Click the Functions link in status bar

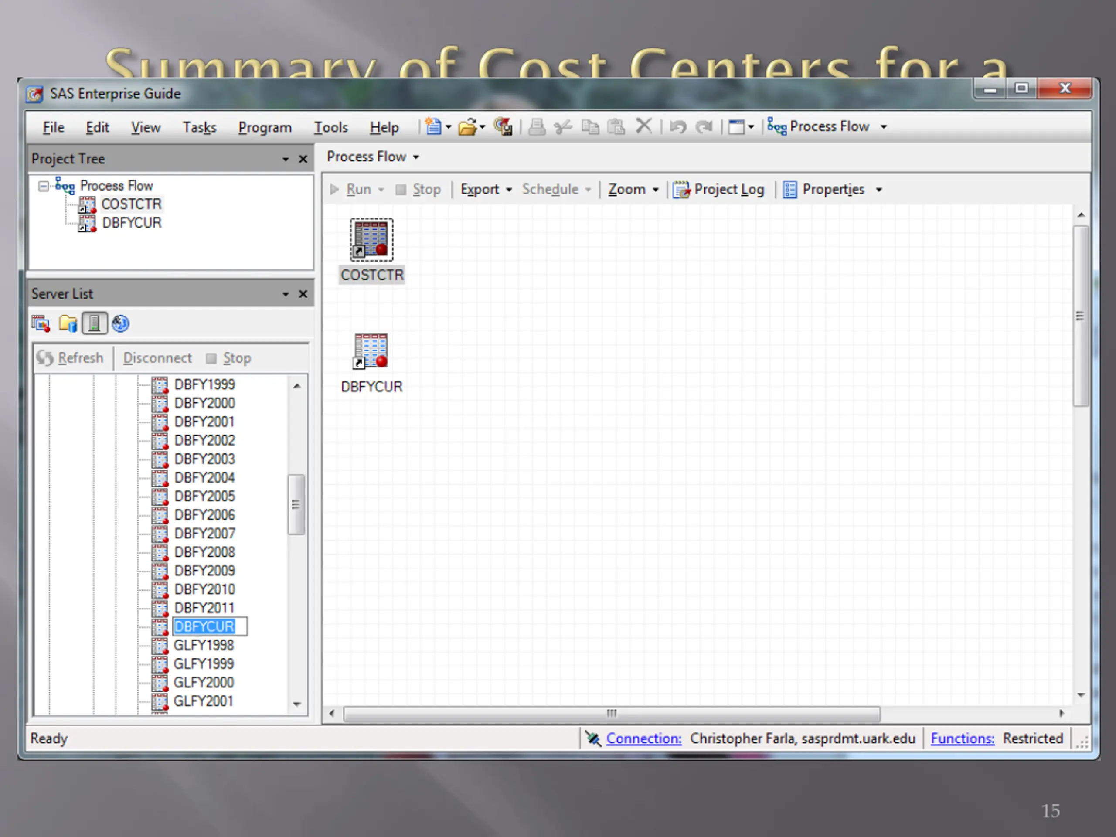pos(963,738)
